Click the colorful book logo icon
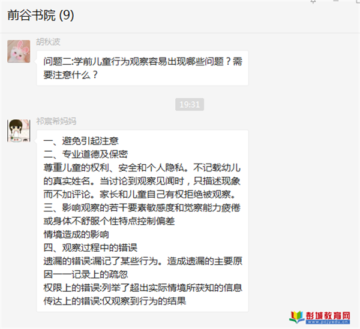 pos(296,317)
